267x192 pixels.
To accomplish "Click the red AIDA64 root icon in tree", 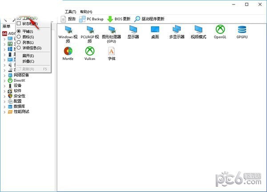I will pos(4,33).
